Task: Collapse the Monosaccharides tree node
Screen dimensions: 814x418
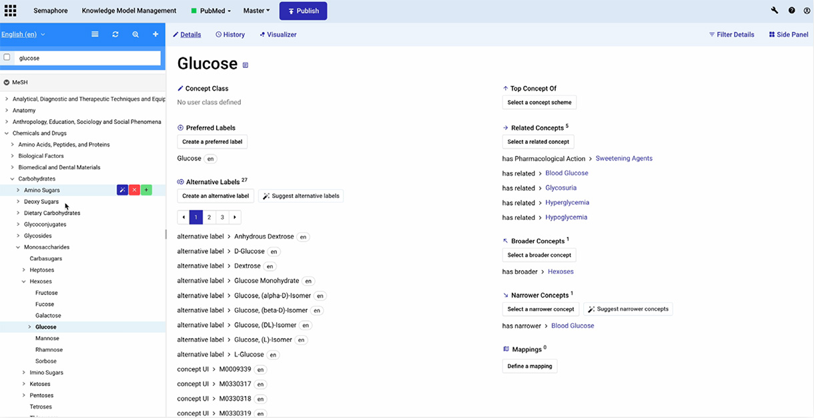Action: (18, 247)
